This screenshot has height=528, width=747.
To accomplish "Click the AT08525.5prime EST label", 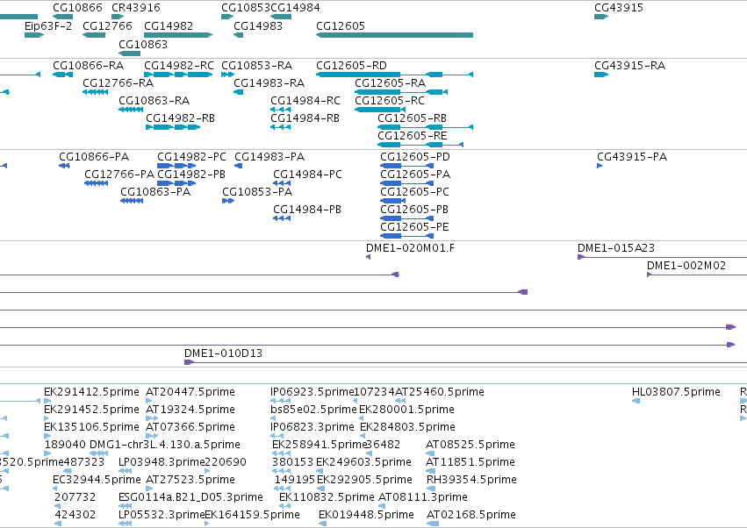I will click(x=470, y=445).
